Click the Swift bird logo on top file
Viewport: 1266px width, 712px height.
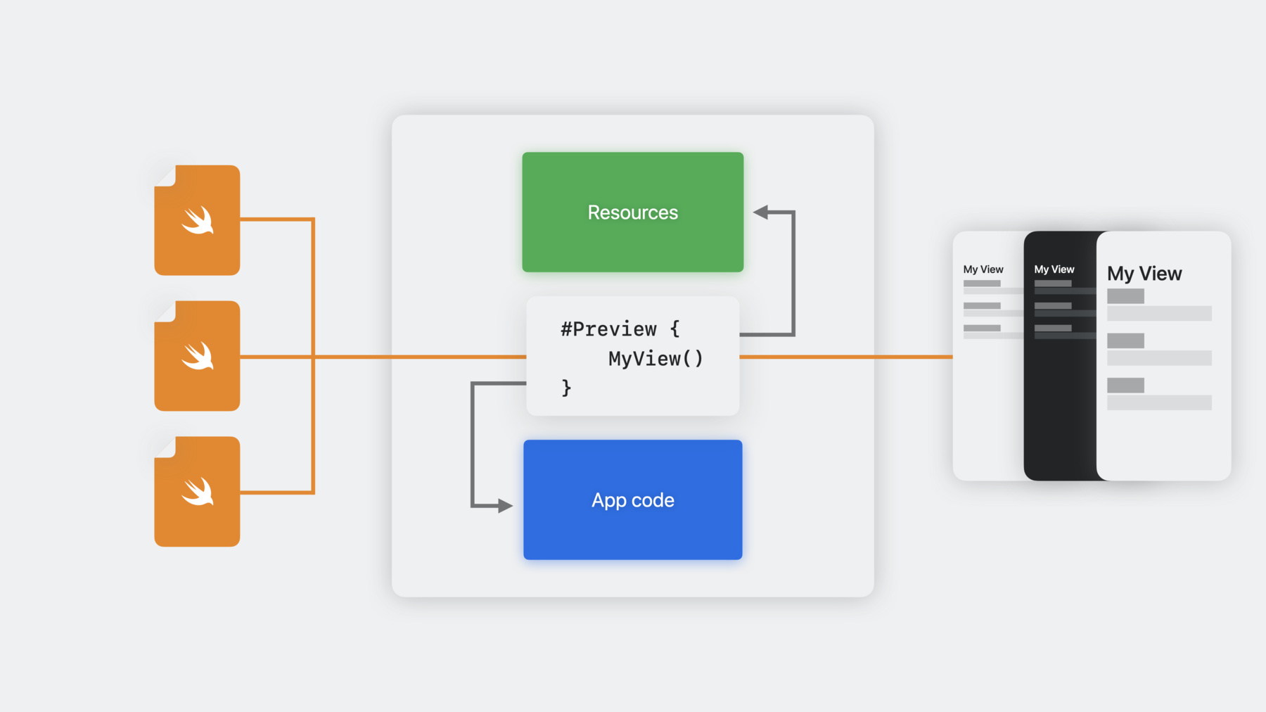point(198,220)
